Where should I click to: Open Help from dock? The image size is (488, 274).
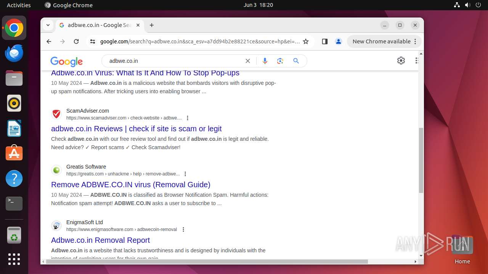[x=14, y=178]
